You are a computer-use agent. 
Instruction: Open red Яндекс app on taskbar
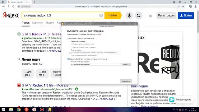point(26,110)
